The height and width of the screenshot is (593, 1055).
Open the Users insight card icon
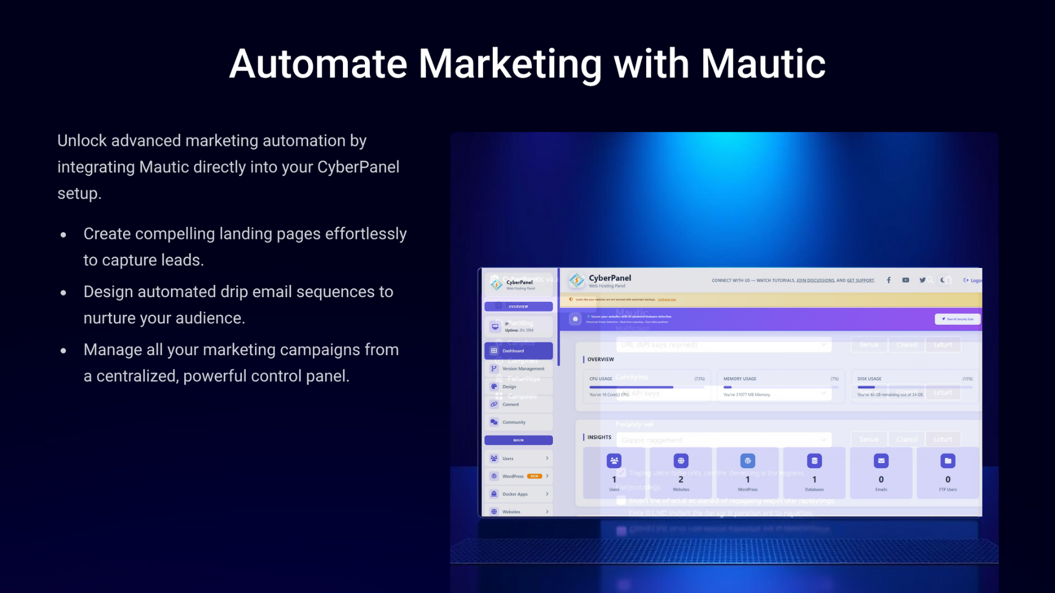click(x=614, y=461)
